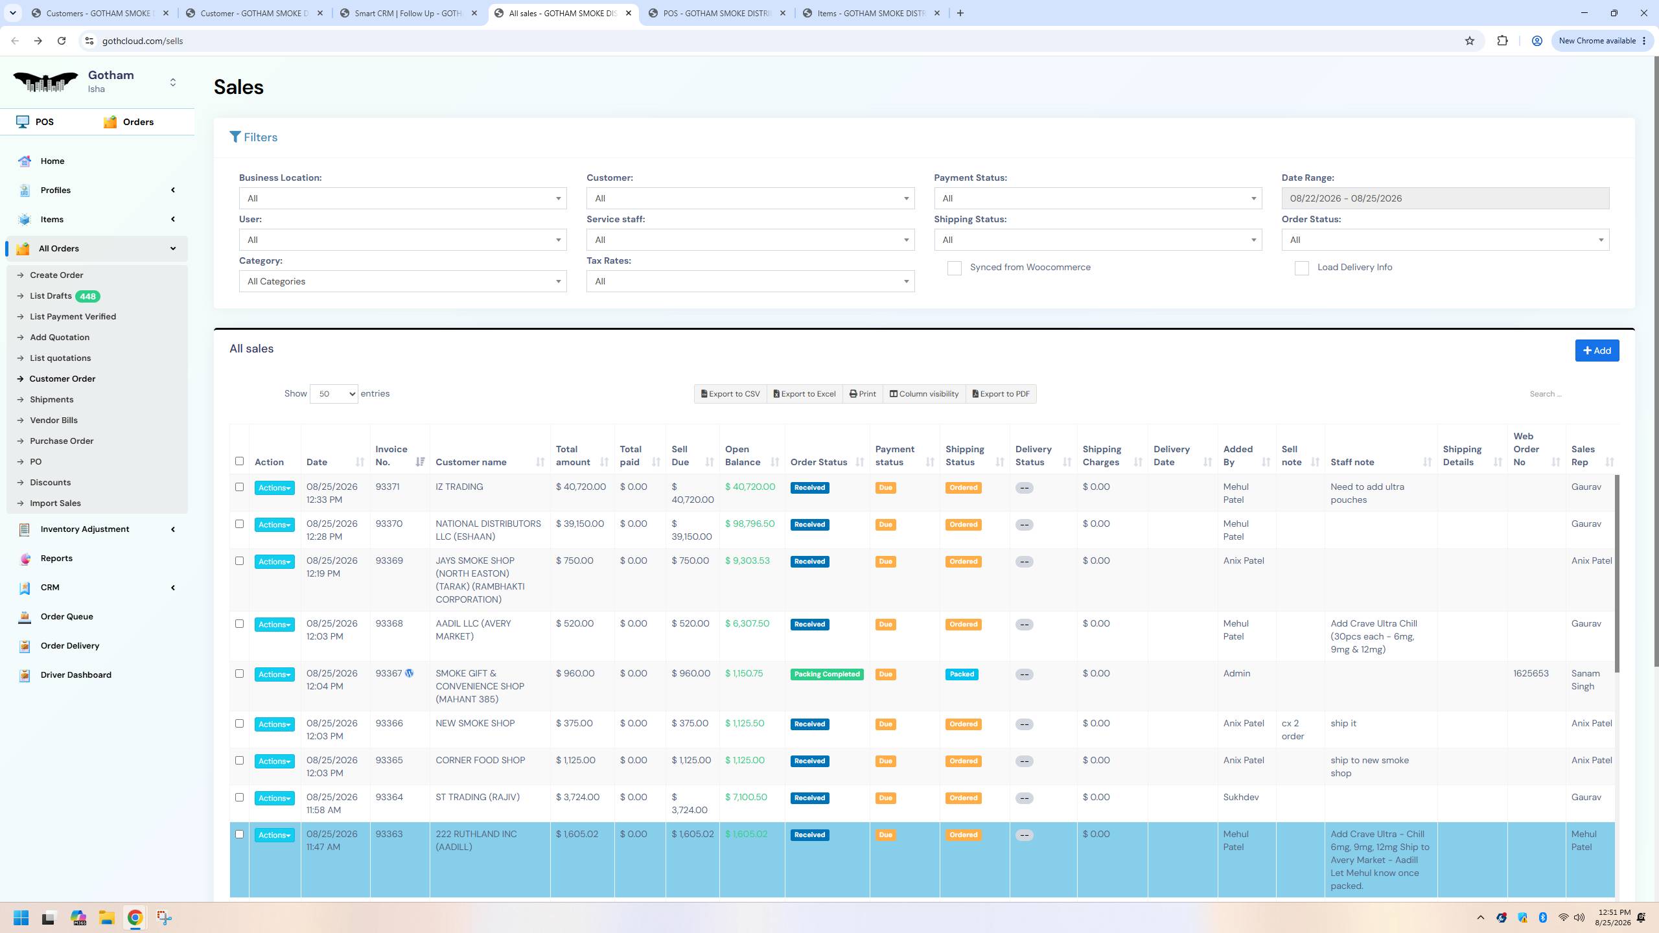Viewport: 1659px width, 933px height.
Task: Open the POS monitor icon
Action: (23, 122)
